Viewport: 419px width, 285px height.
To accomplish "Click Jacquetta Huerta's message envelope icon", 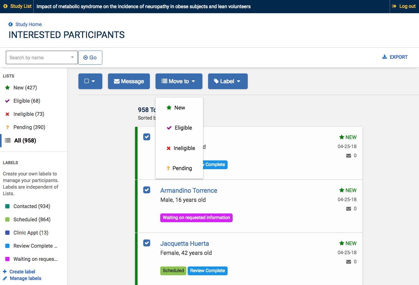I will pos(348,262).
